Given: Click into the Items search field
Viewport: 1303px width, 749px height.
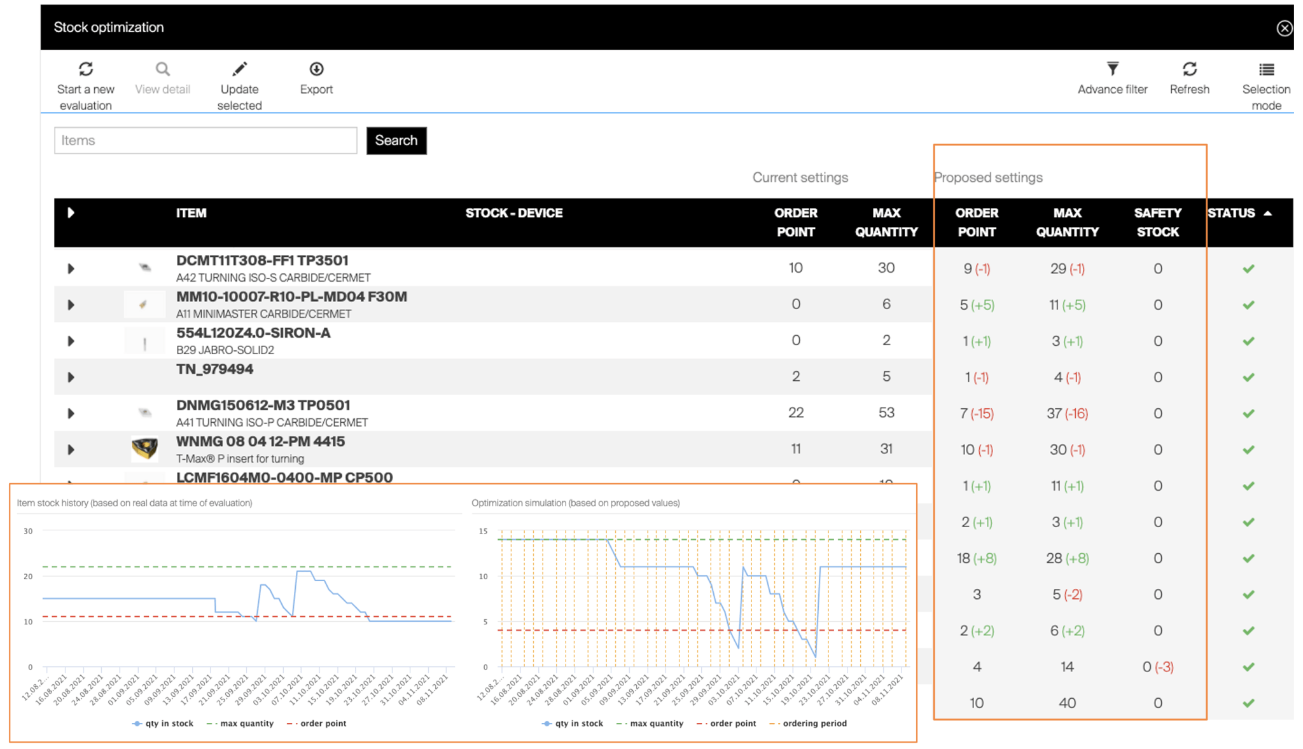Looking at the screenshot, I should pos(206,141).
